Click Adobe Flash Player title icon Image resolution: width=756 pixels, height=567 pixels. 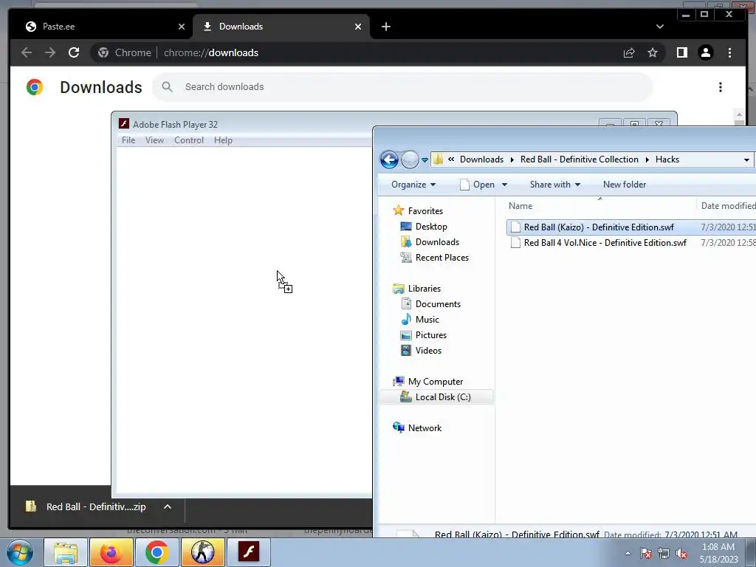(x=124, y=124)
